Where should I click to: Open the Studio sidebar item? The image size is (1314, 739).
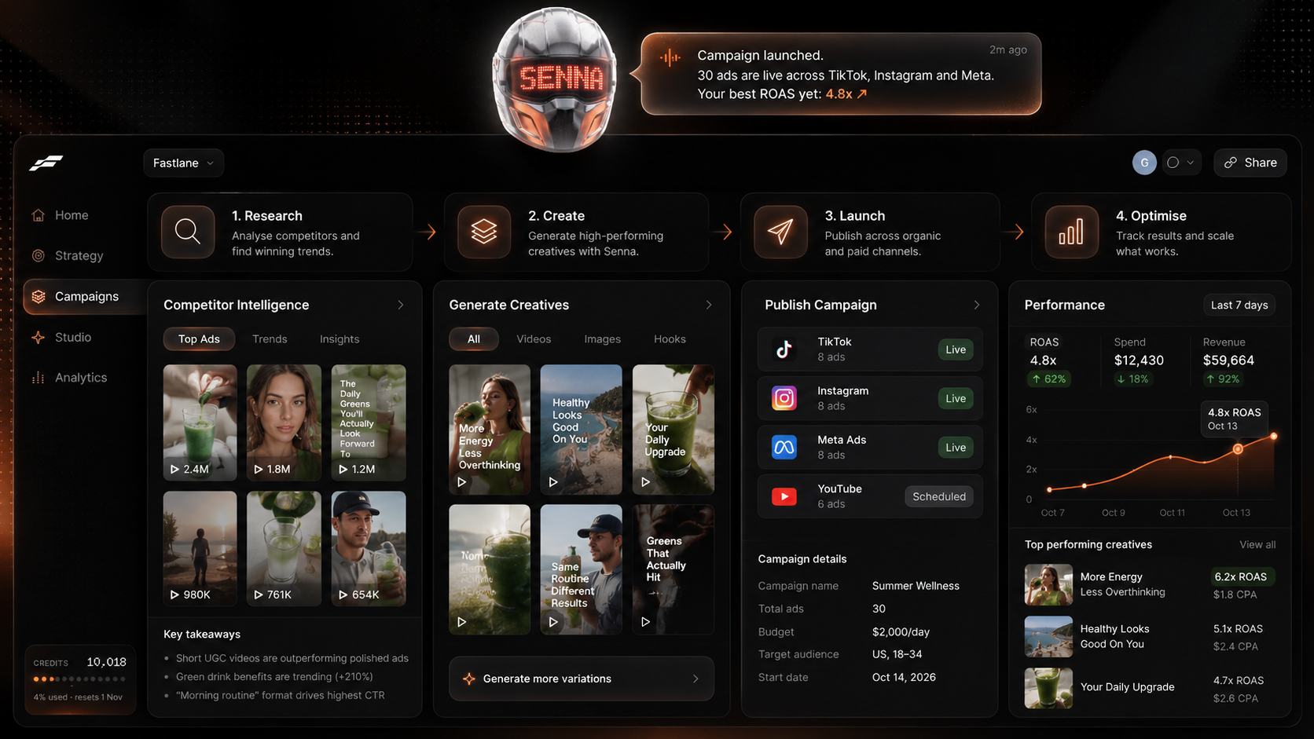click(61, 337)
